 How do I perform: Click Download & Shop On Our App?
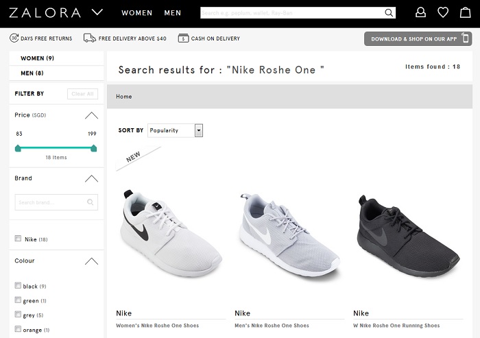coord(418,39)
